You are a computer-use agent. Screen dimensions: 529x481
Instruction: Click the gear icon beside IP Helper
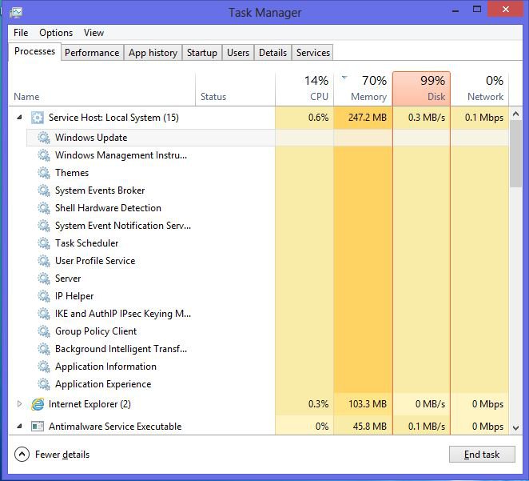point(43,296)
